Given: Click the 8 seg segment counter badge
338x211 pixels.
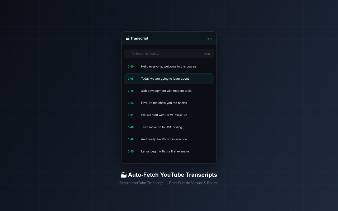Looking at the screenshot, I should click(207, 54).
